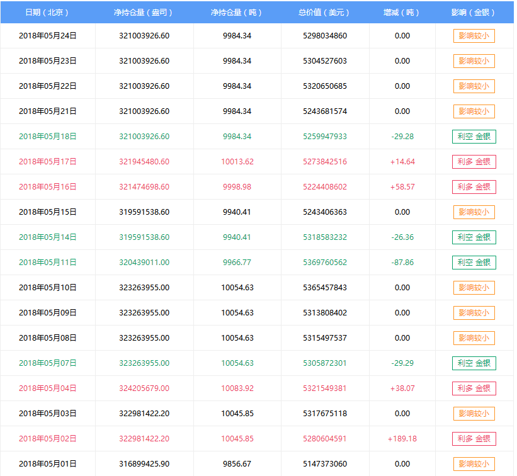Click 利空 金银 badge for 2018年05月18日

click(474, 137)
